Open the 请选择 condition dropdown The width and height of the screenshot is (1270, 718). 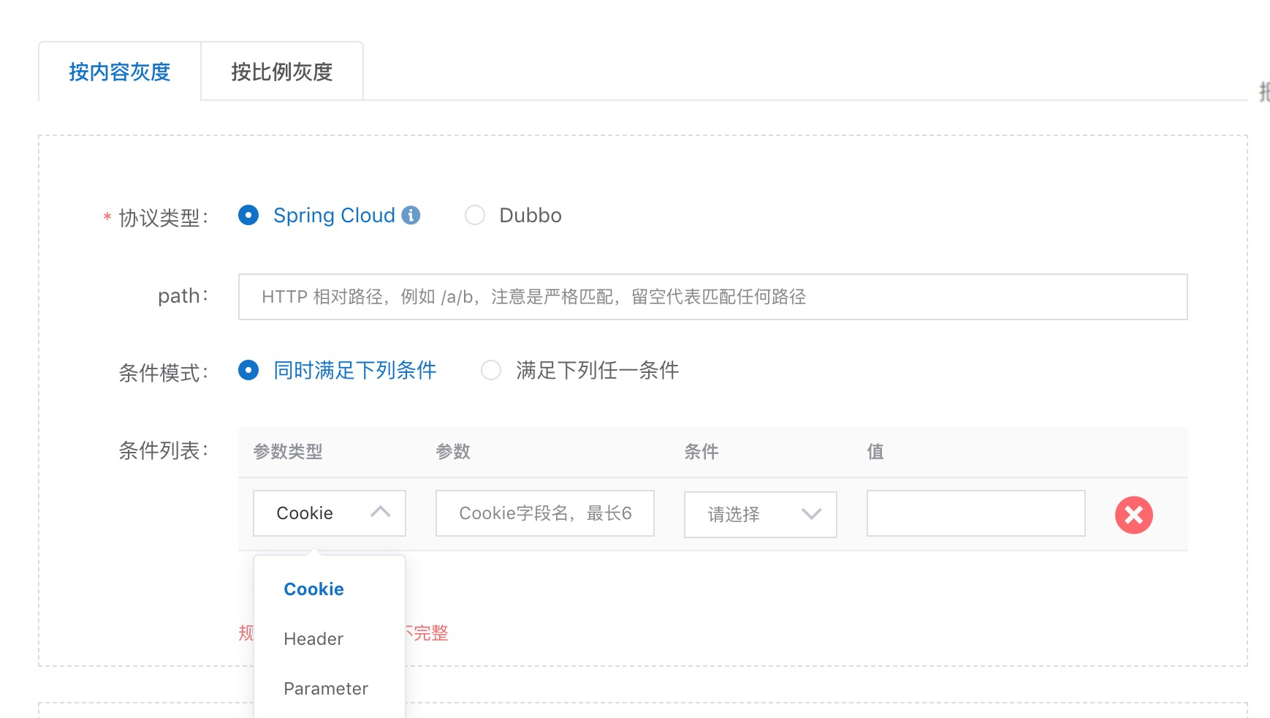point(761,515)
